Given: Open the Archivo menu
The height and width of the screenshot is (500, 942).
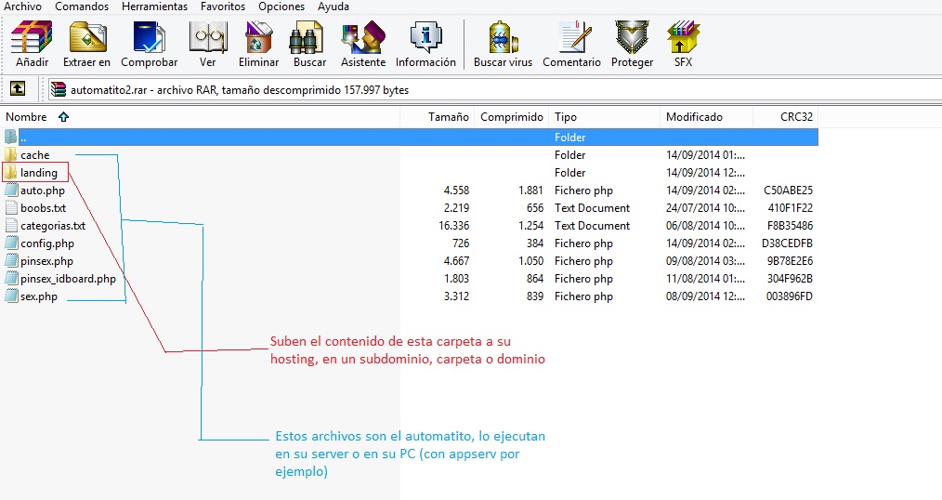Looking at the screenshot, I should [x=23, y=7].
